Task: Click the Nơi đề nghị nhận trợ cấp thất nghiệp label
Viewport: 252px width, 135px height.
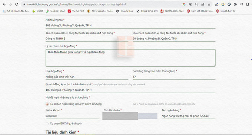Action: (67, 98)
